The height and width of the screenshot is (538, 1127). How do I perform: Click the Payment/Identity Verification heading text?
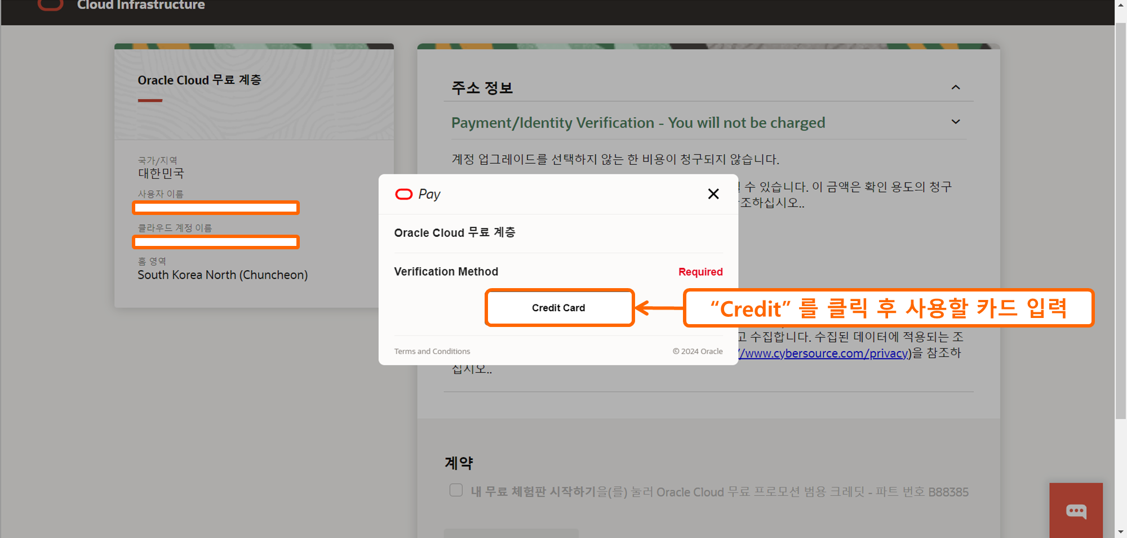638,123
